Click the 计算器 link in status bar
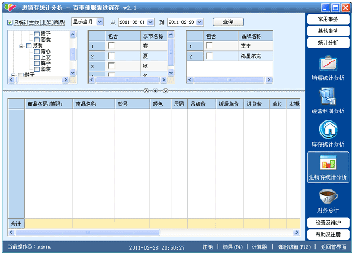The height and width of the screenshot is (254, 353). (259, 246)
